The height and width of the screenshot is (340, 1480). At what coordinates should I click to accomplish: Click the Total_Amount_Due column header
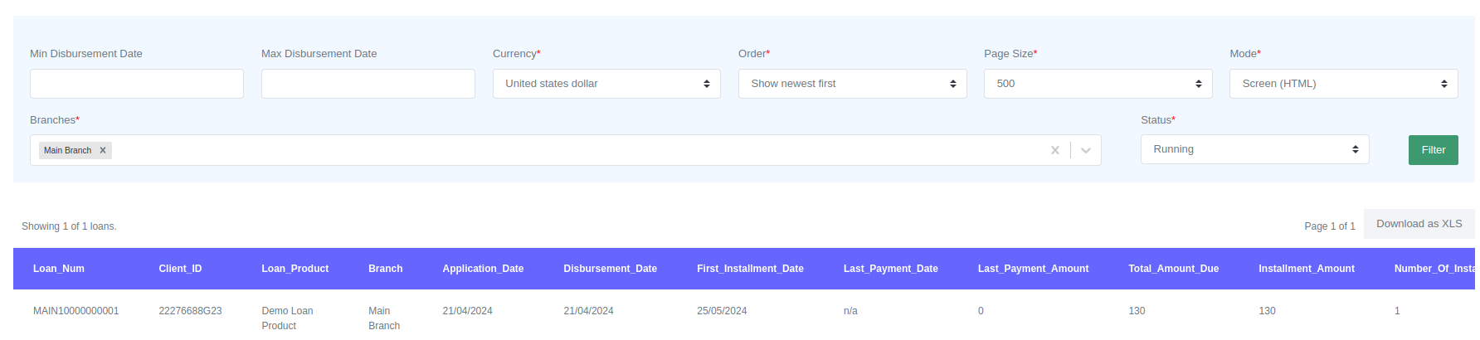(x=1173, y=269)
